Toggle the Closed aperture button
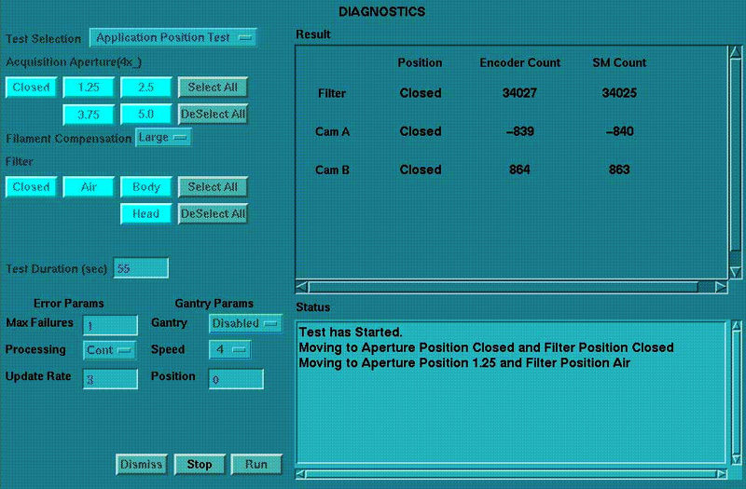The image size is (746, 489). click(31, 88)
